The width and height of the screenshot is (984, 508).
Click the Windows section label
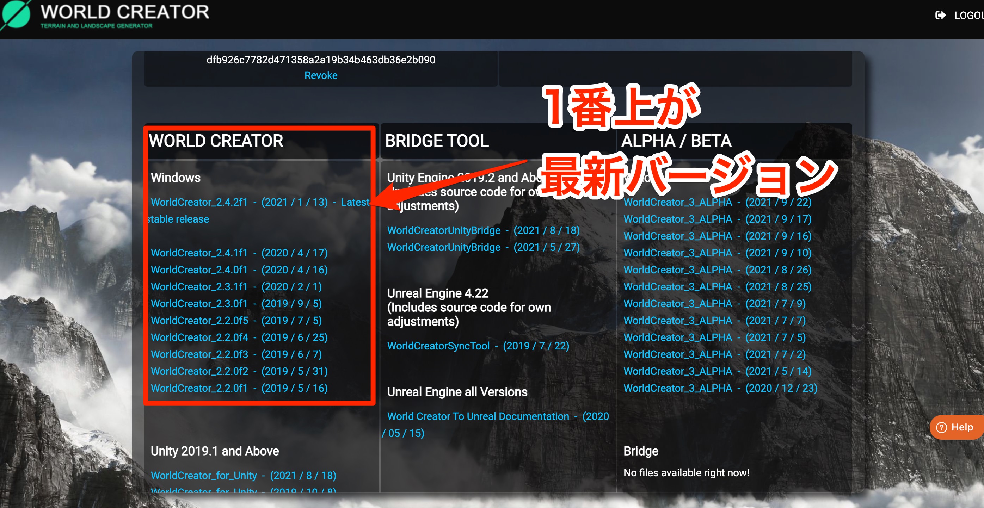click(x=176, y=178)
